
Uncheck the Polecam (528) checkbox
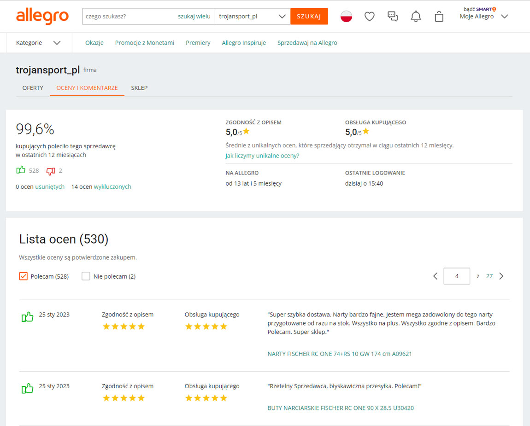click(24, 276)
